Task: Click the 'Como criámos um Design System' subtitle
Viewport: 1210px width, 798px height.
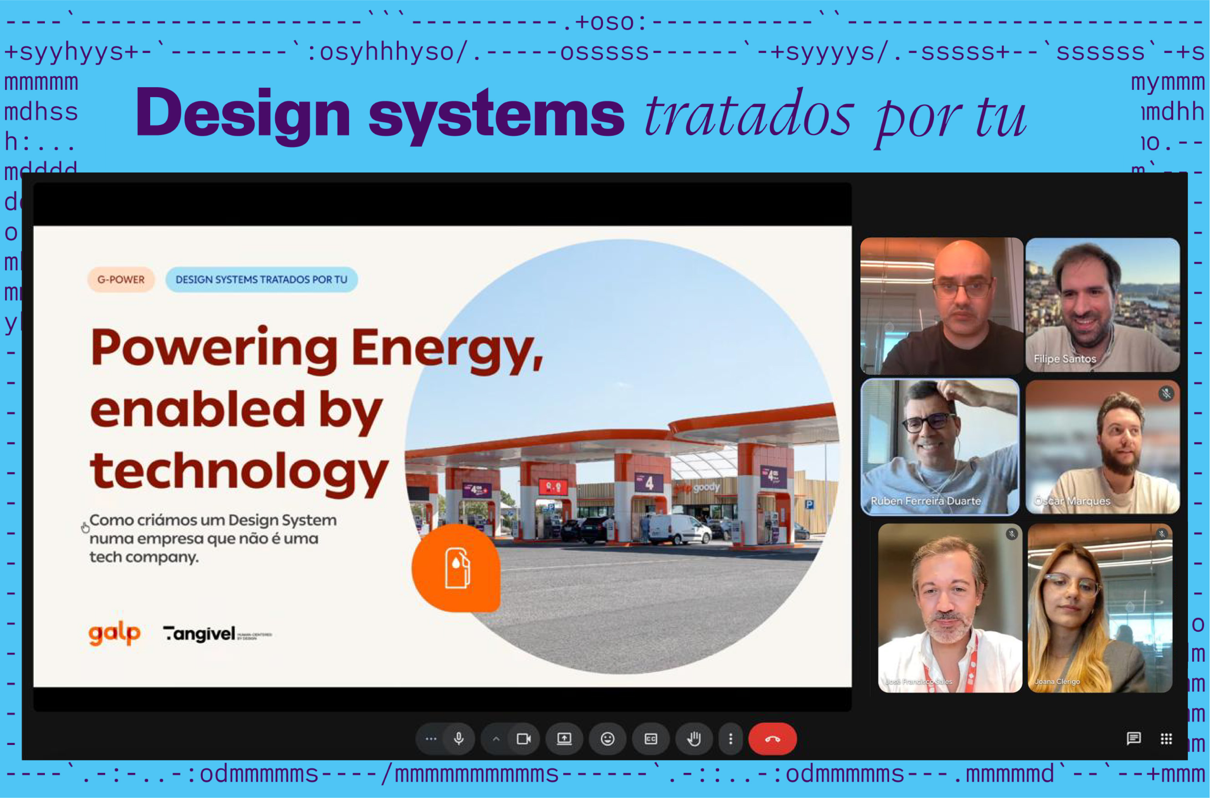Action: point(213,539)
